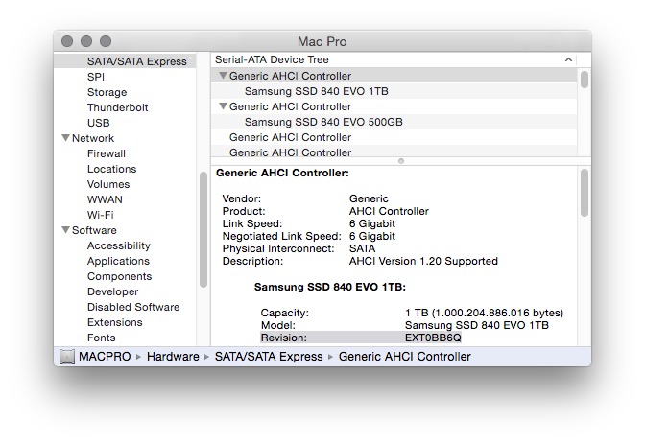Select USB in the sidebar

(98, 123)
